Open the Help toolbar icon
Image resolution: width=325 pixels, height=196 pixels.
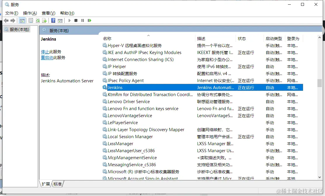click(x=53, y=20)
